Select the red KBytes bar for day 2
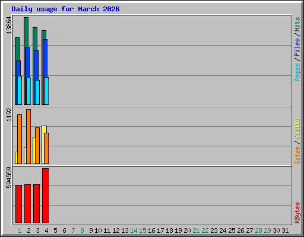 [x=27, y=203]
